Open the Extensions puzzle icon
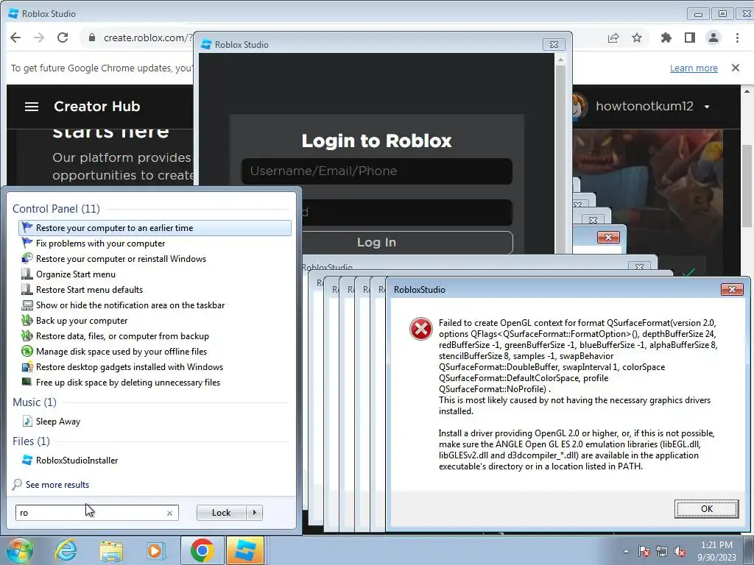 pyautogui.click(x=666, y=38)
